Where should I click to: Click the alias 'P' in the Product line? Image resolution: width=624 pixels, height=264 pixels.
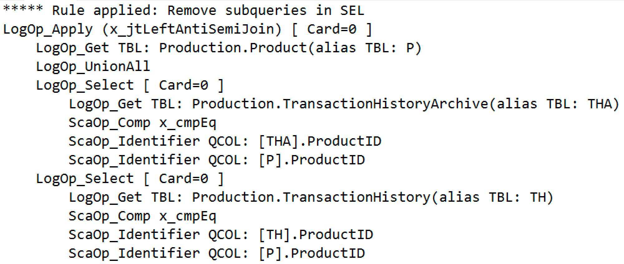click(410, 48)
